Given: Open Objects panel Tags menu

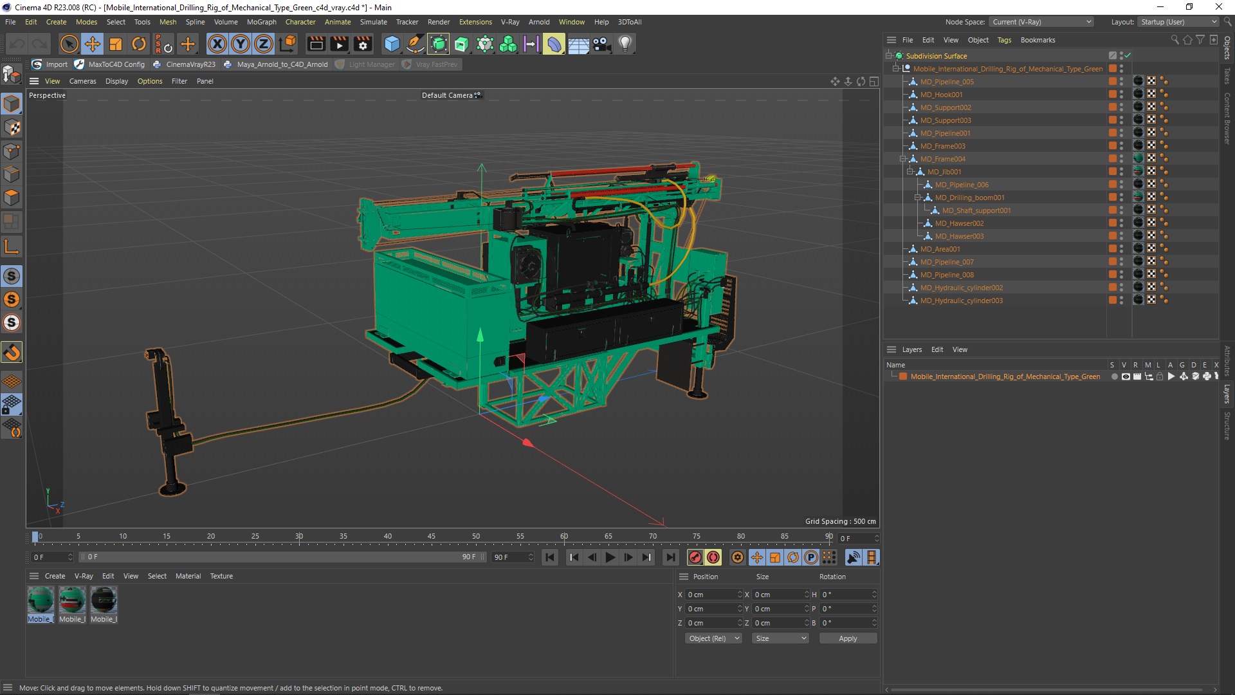Looking at the screenshot, I should (x=1004, y=40).
